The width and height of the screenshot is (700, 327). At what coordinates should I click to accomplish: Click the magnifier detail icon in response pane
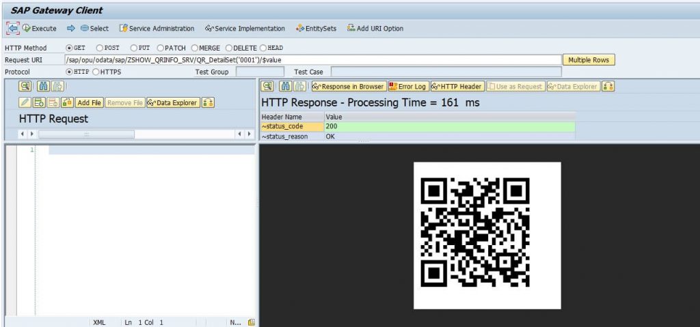point(267,87)
